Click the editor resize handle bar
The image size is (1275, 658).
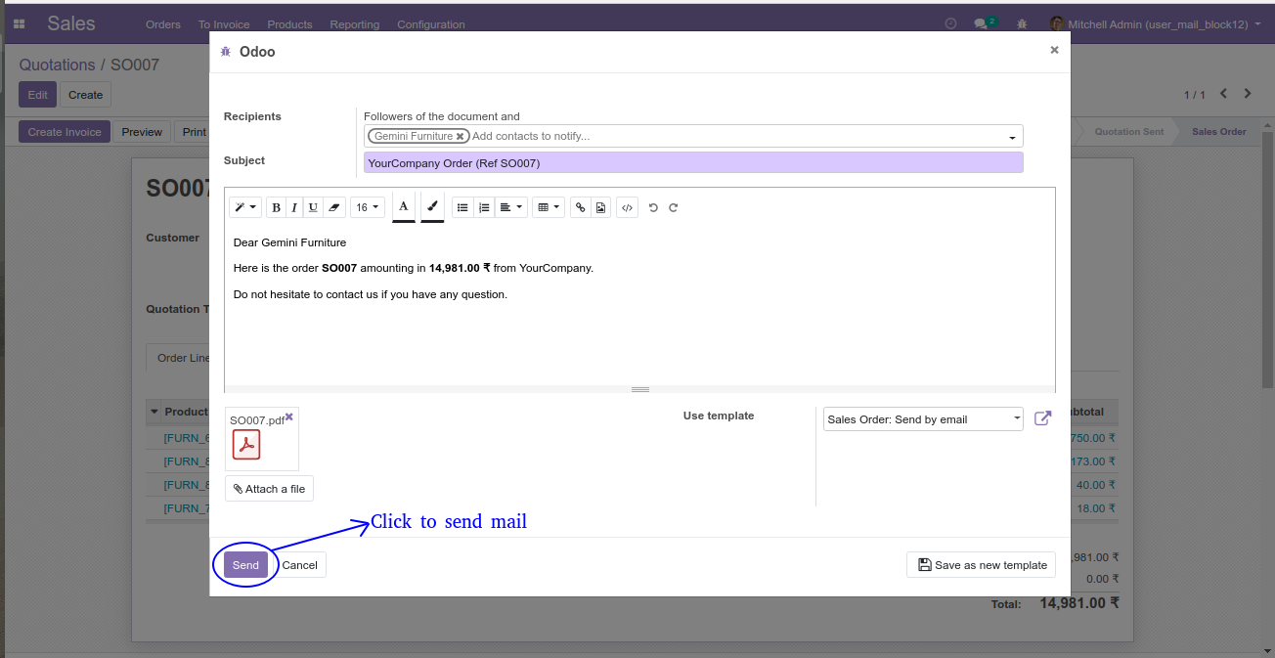coord(639,389)
